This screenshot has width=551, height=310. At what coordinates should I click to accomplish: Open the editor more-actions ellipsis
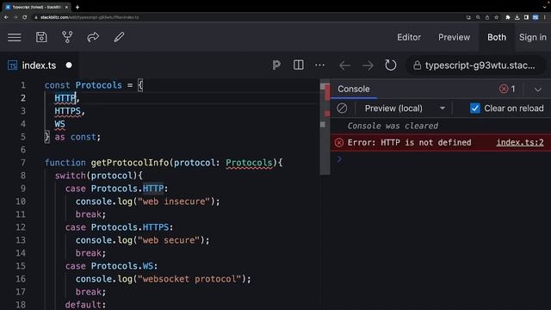pos(319,65)
